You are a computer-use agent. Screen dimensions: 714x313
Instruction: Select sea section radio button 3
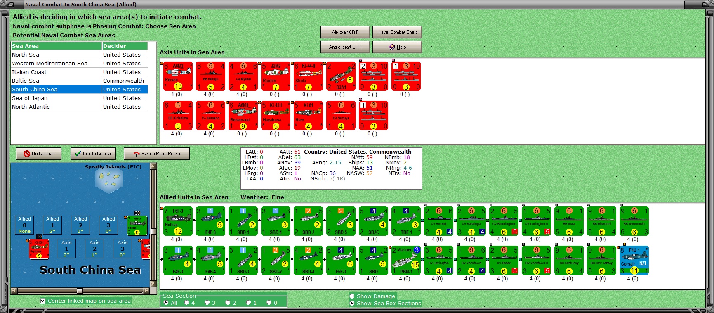(x=207, y=303)
